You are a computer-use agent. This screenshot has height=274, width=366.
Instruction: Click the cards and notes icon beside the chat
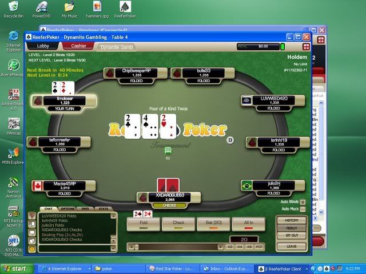[x=32, y=224]
